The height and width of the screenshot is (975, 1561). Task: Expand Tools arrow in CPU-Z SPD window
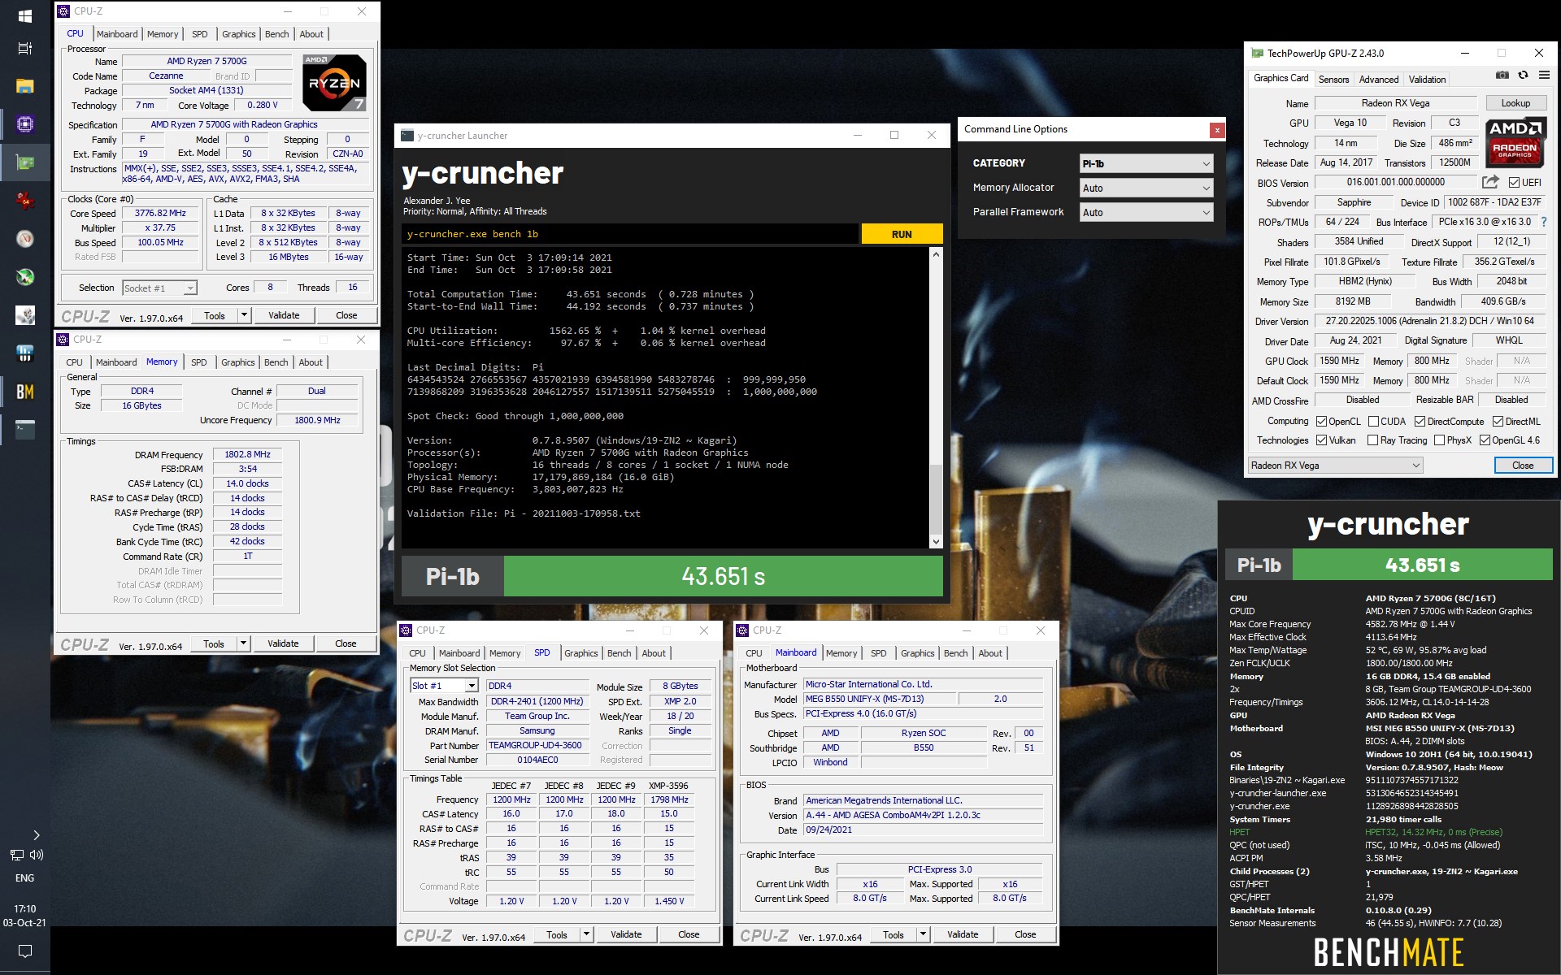[585, 934]
